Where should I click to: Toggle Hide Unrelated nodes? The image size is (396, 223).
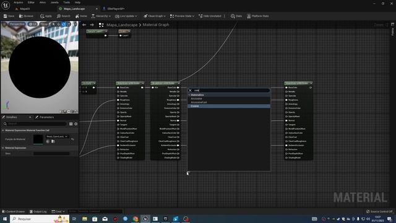(x=210, y=16)
